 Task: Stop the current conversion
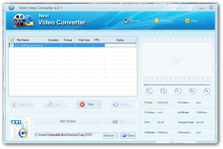tap(89, 104)
